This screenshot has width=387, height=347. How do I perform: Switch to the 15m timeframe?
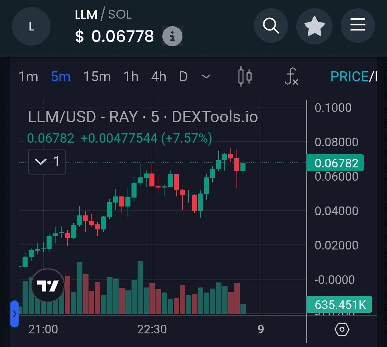97,77
